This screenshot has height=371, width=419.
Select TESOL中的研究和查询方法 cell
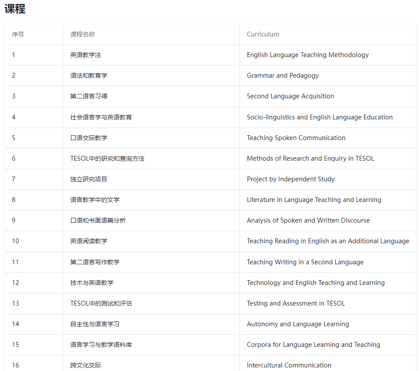pyautogui.click(x=107, y=158)
